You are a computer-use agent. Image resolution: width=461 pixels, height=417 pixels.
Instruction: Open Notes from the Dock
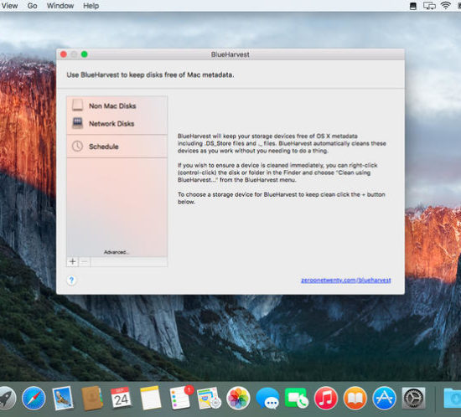pyautogui.click(x=151, y=399)
